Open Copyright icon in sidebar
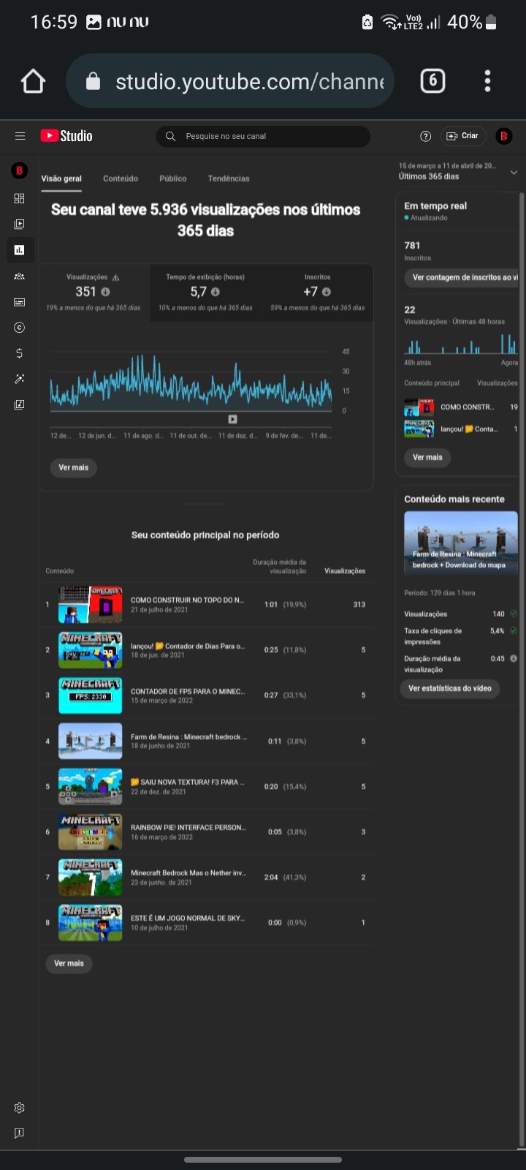This screenshot has width=526, height=1170. [20, 328]
